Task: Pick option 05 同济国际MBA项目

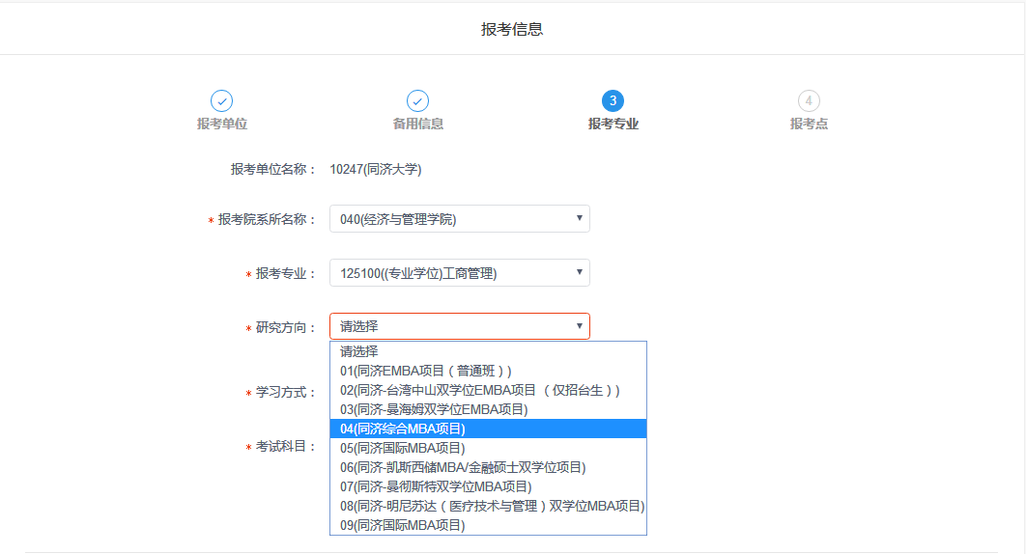Action: [x=403, y=448]
